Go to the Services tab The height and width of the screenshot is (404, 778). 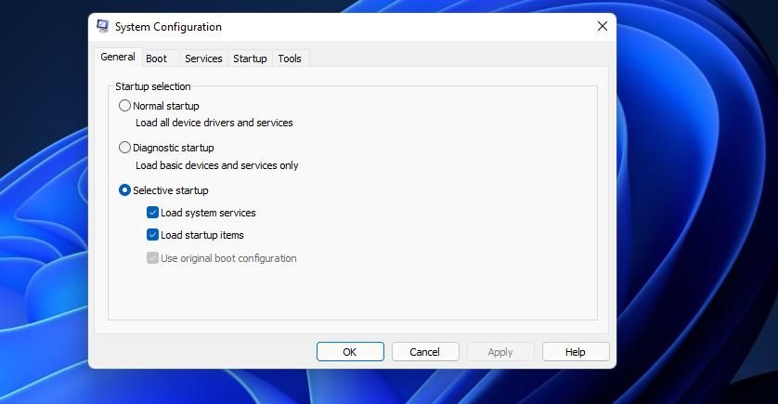tap(203, 59)
